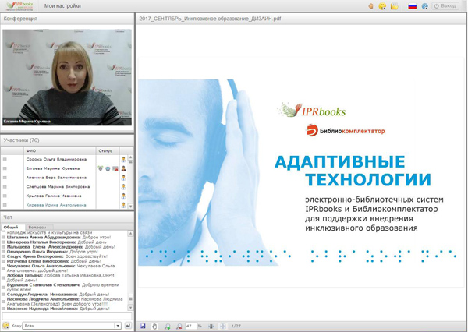Viewport: 468px width, 332px height.
Task: Click the fit-to-page icon
Action: click(222, 326)
